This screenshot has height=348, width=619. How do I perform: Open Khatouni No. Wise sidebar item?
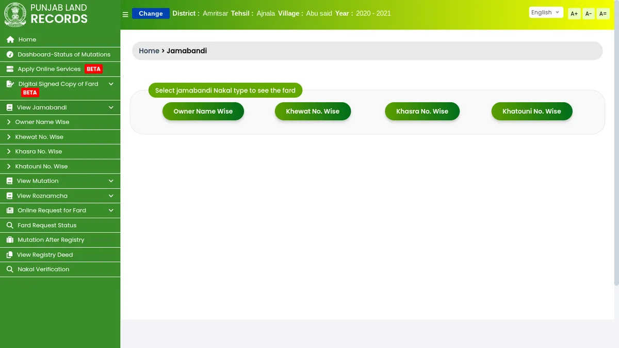(41, 167)
